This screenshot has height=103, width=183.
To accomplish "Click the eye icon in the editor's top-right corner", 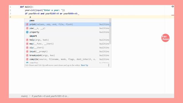I will point(173,7).
